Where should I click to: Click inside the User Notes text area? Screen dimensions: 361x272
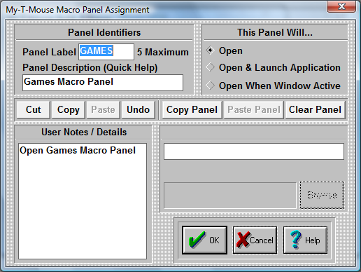click(83, 201)
